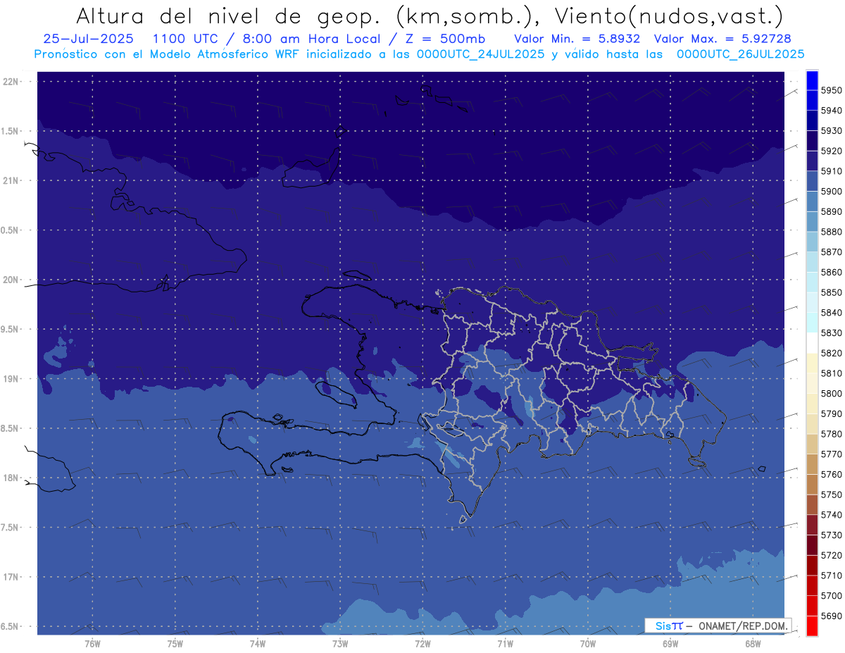Click the "22N" latitude label
Viewport: 845px width, 653px height.
(11, 82)
